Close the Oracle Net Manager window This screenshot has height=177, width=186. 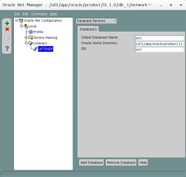(x=181, y=5)
